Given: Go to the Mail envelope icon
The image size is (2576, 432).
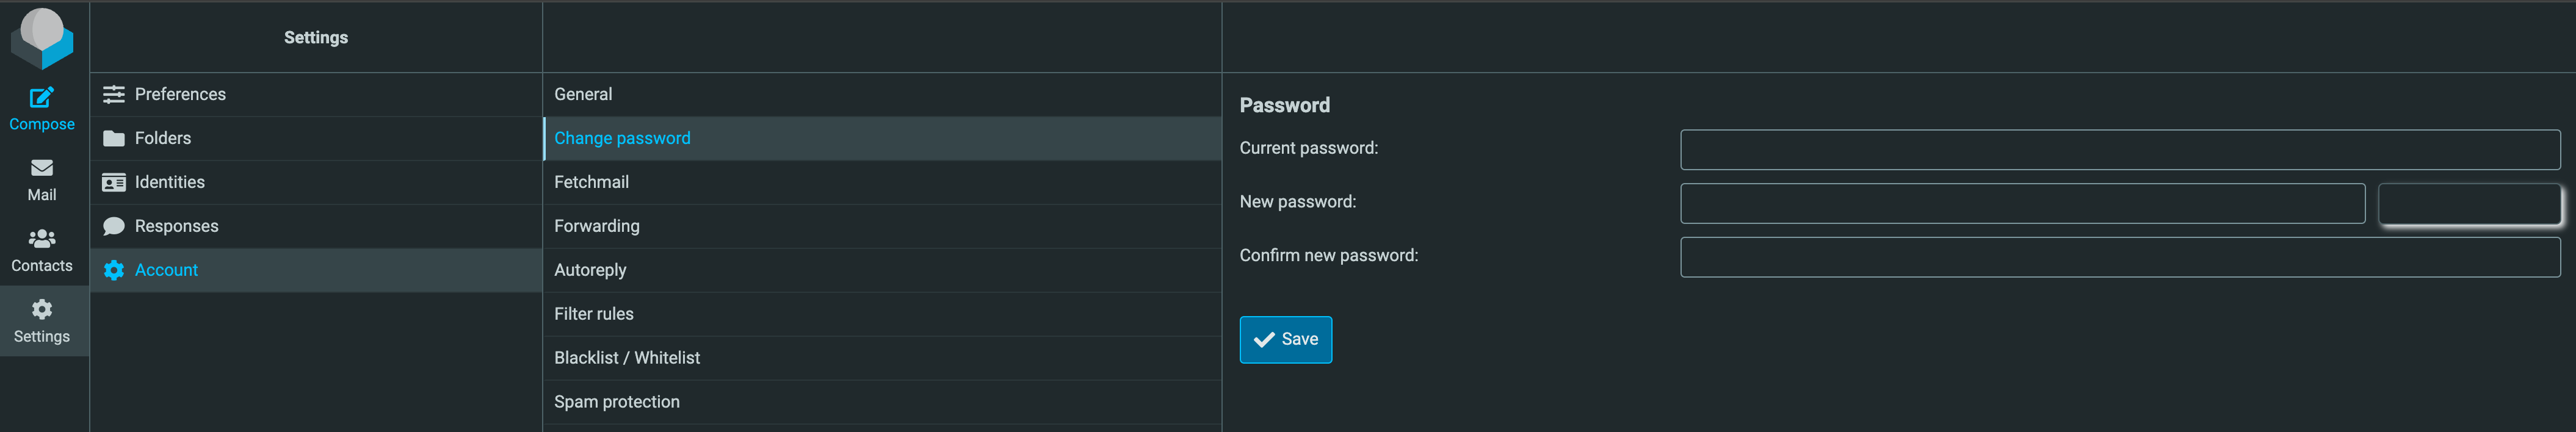Looking at the screenshot, I should click(x=42, y=168).
